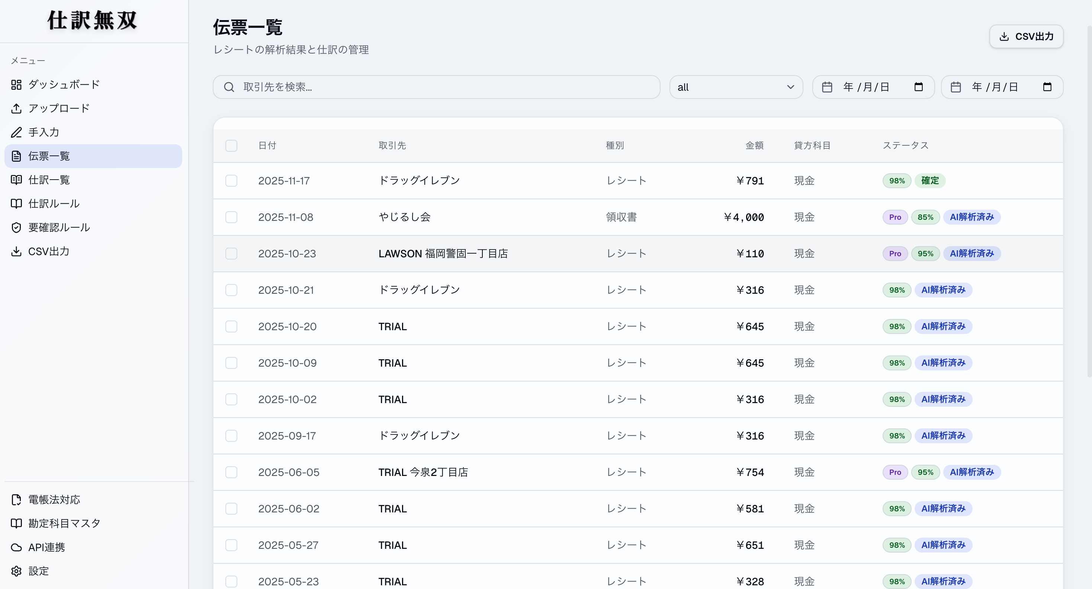This screenshot has width=1092, height=589.
Task: Open date picker icon of second date field
Action: 1047,87
